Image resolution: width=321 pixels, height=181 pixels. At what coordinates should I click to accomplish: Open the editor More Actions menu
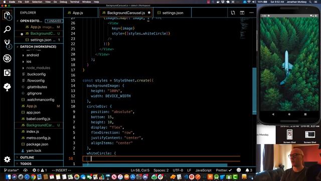click(x=251, y=13)
